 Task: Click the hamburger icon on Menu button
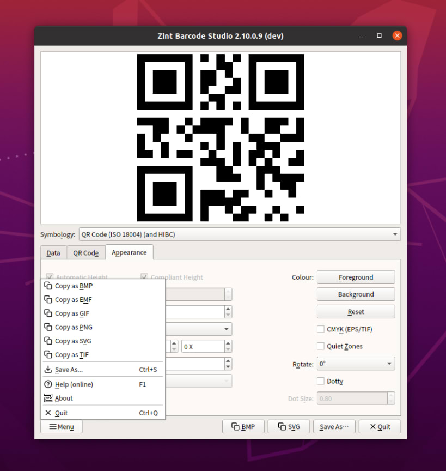[x=53, y=426]
